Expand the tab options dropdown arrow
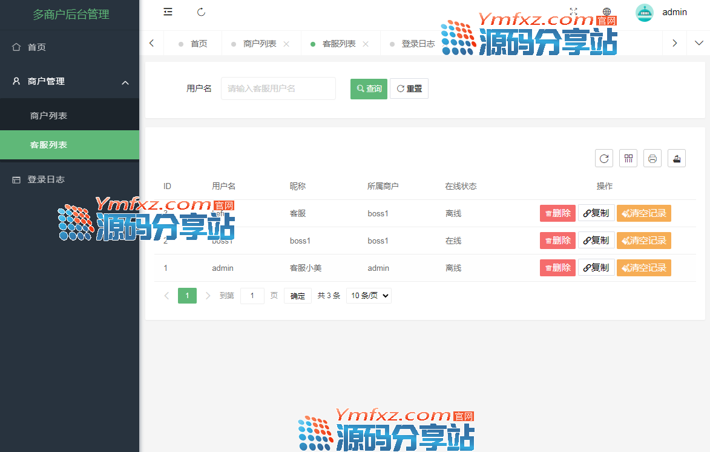The width and height of the screenshot is (710, 452). [x=698, y=43]
